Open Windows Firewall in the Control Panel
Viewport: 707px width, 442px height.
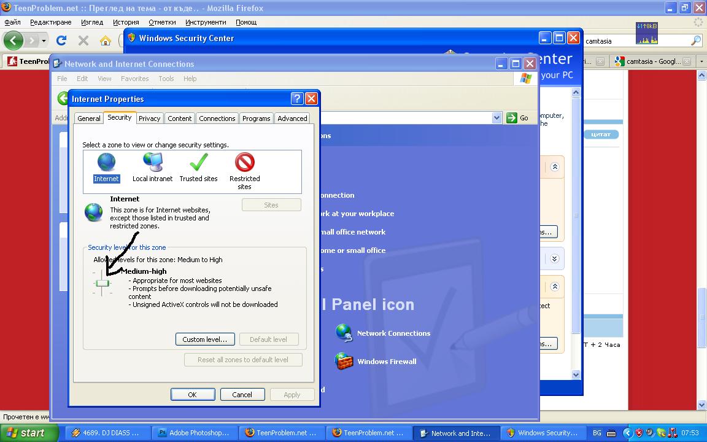point(376,361)
